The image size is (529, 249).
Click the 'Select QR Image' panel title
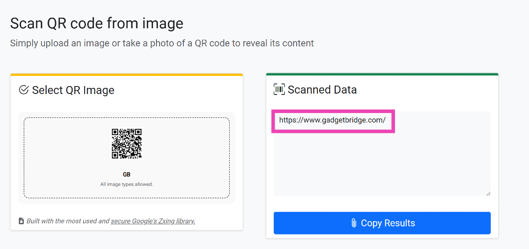73,90
